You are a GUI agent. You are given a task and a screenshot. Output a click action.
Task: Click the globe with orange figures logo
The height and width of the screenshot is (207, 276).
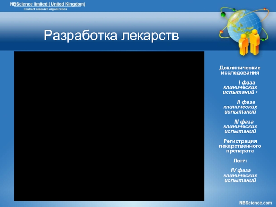click(244, 31)
